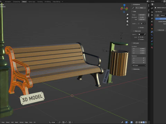Enable the Render Region checkbox

pyautogui.click(x=139, y=28)
